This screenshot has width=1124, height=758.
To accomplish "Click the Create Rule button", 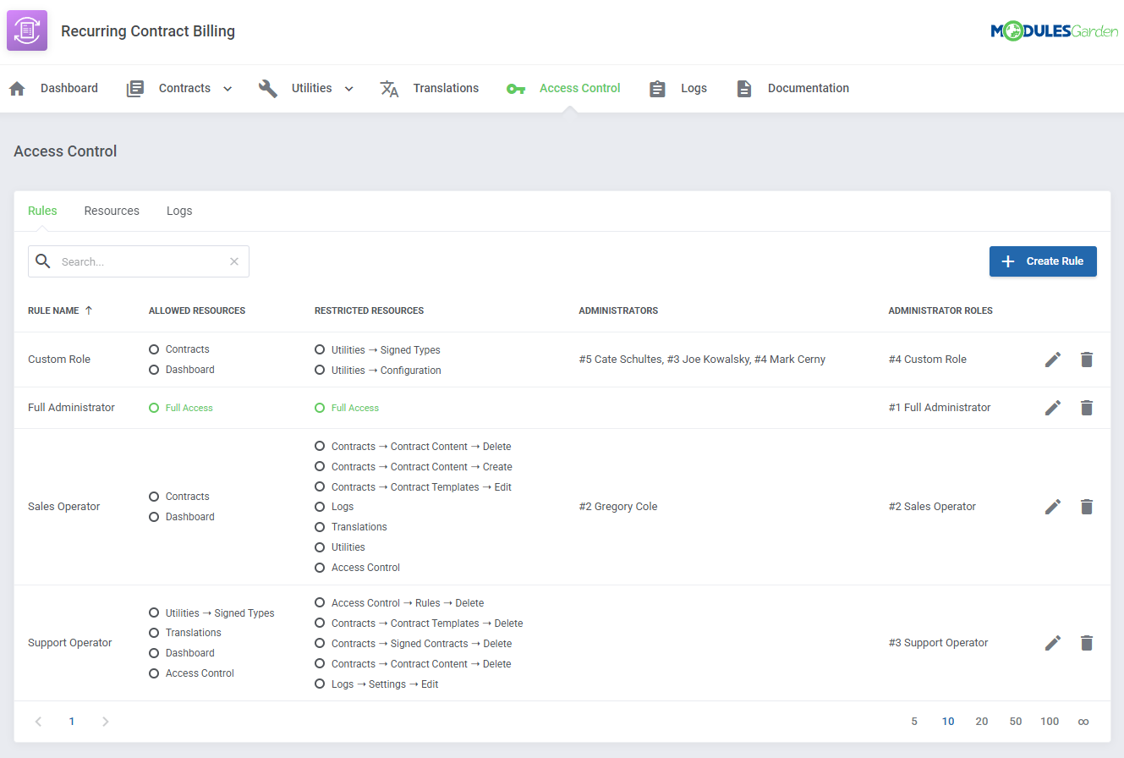I will [x=1043, y=261].
